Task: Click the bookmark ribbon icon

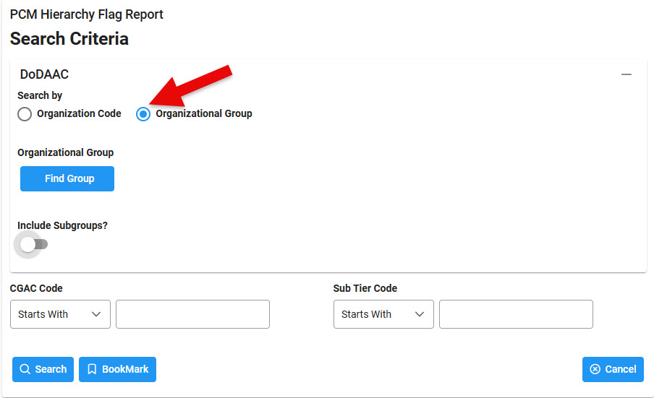Action: click(x=92, y=369)
